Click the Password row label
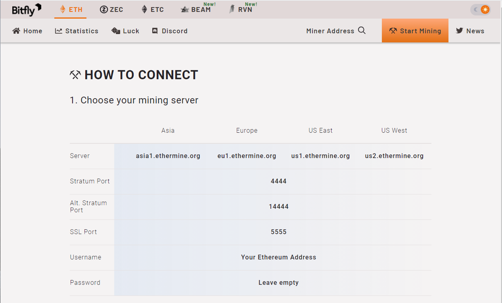The image size is (502, 303). tap(85, 282)
